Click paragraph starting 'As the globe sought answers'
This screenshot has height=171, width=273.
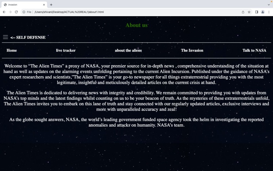click(x=136, y=122)
